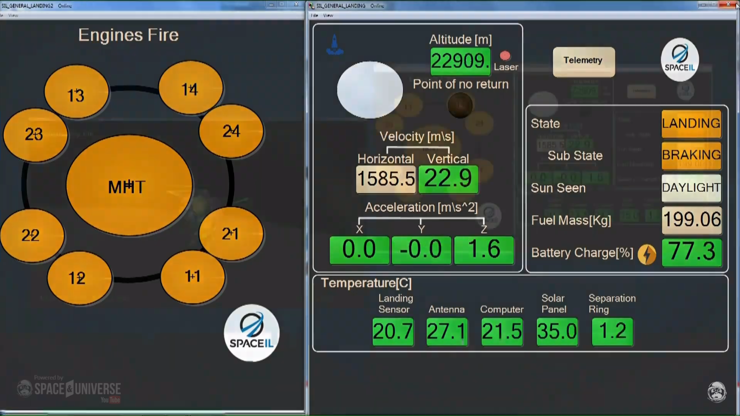Click the Point of no return indicator light
The width and height of the screenshot is (740, 416).
click(460, 105)
